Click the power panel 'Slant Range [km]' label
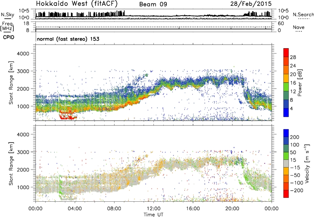This screenshot has height=217, width=314. click(x=11, y=83)
